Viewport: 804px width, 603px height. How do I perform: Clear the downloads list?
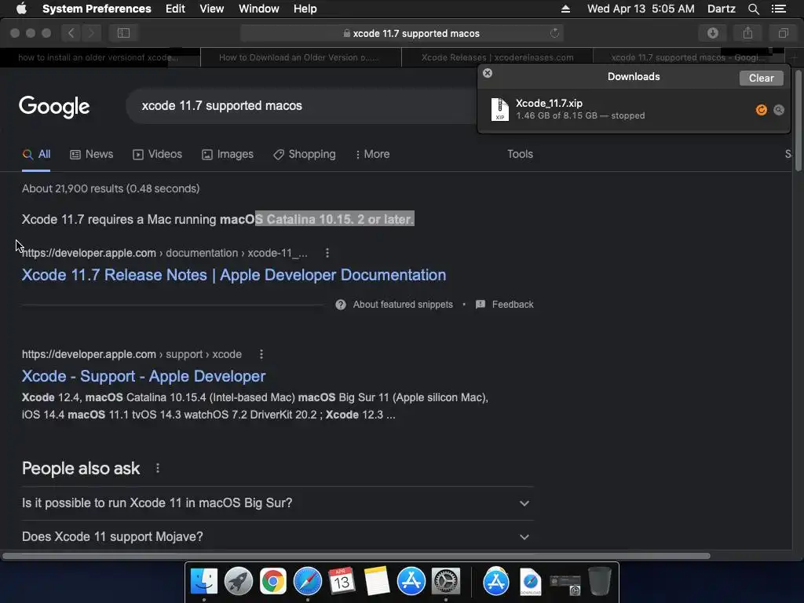pyautogui.click(x=761, y=78)
